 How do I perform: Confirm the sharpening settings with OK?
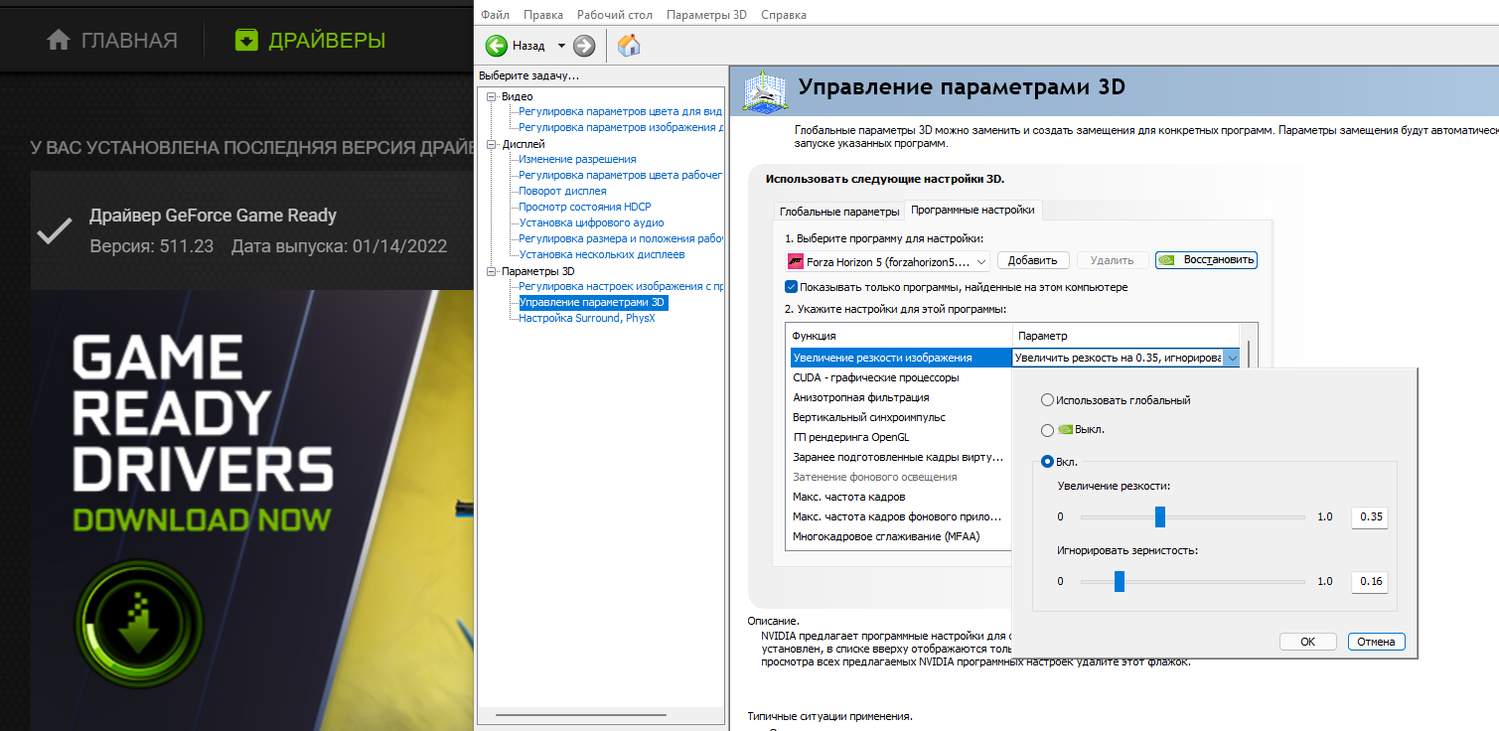[1307, 642]
